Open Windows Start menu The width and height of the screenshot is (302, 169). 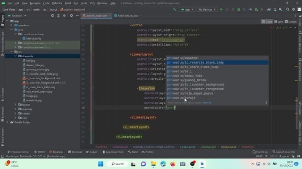point(101,164)
